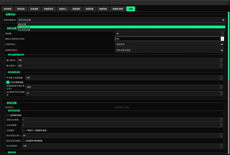Viewport: 230px width, 155px height.
Task: Open the 账号管理 tab
Action: click(x=7, y=9)
